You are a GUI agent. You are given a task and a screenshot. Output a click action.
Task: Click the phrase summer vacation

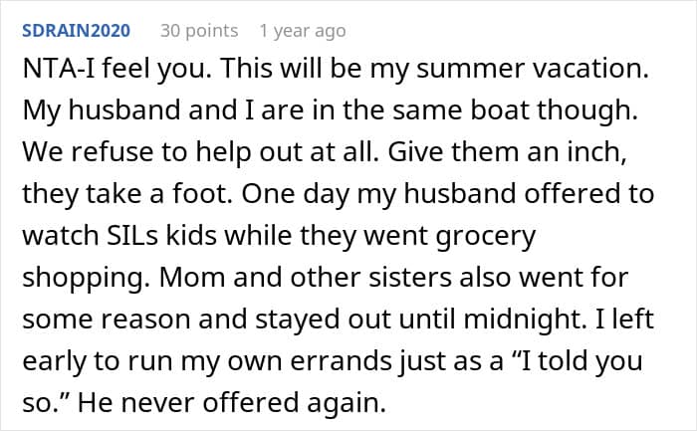click(532, 70)
